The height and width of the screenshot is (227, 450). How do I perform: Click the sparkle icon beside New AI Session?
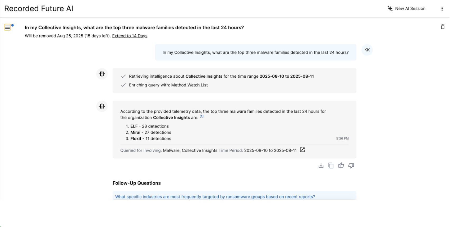click(x=390, y=8)
